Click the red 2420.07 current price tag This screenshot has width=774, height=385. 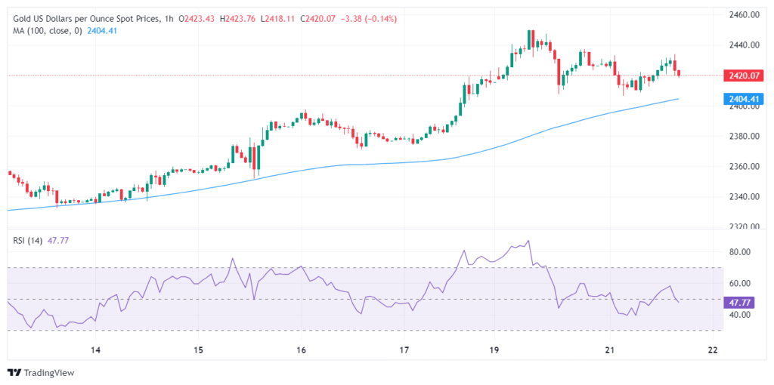tap(744, 75)
